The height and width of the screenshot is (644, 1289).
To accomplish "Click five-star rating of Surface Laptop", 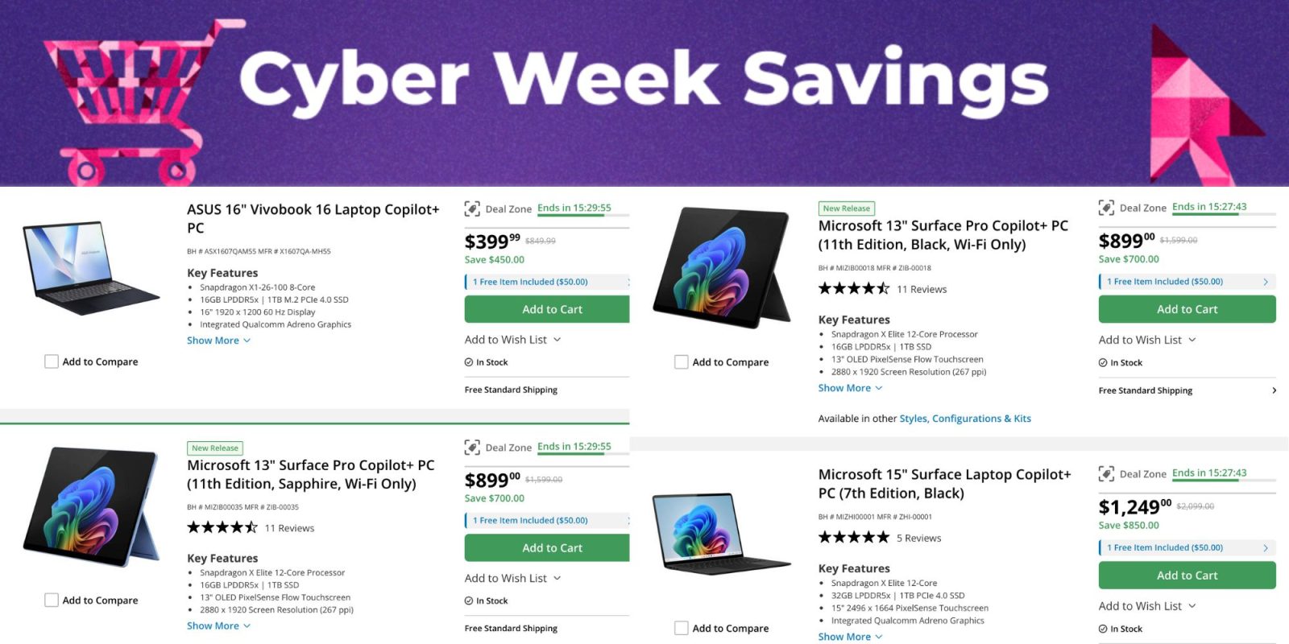I will click(x=854, y=538).
